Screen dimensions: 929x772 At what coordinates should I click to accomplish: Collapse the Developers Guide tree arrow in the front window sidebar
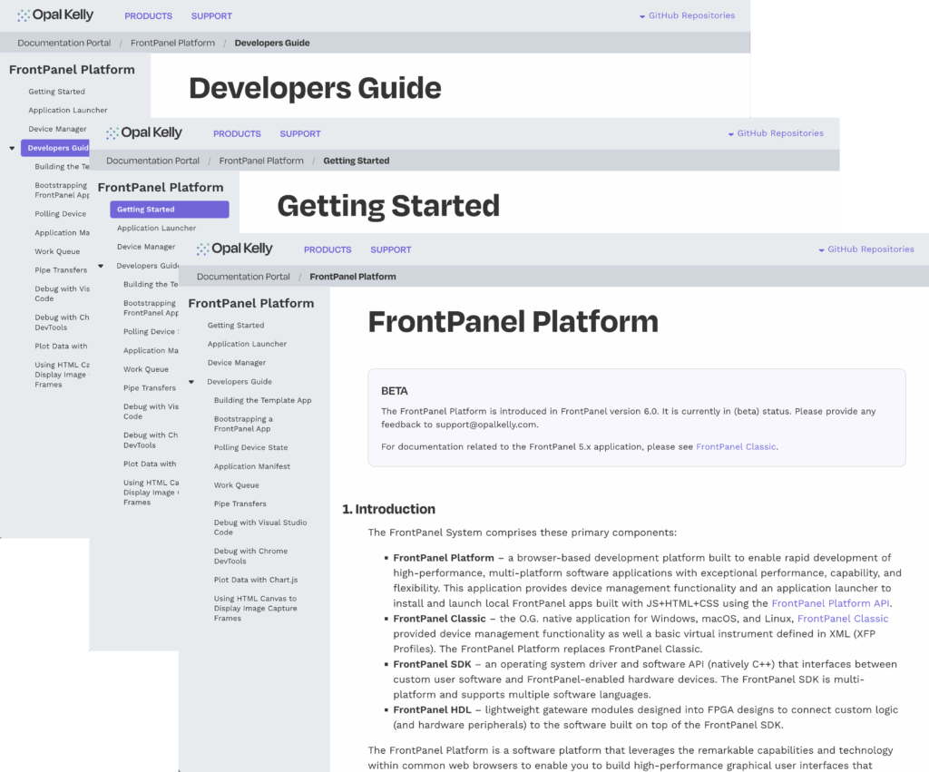pos(191,382)
